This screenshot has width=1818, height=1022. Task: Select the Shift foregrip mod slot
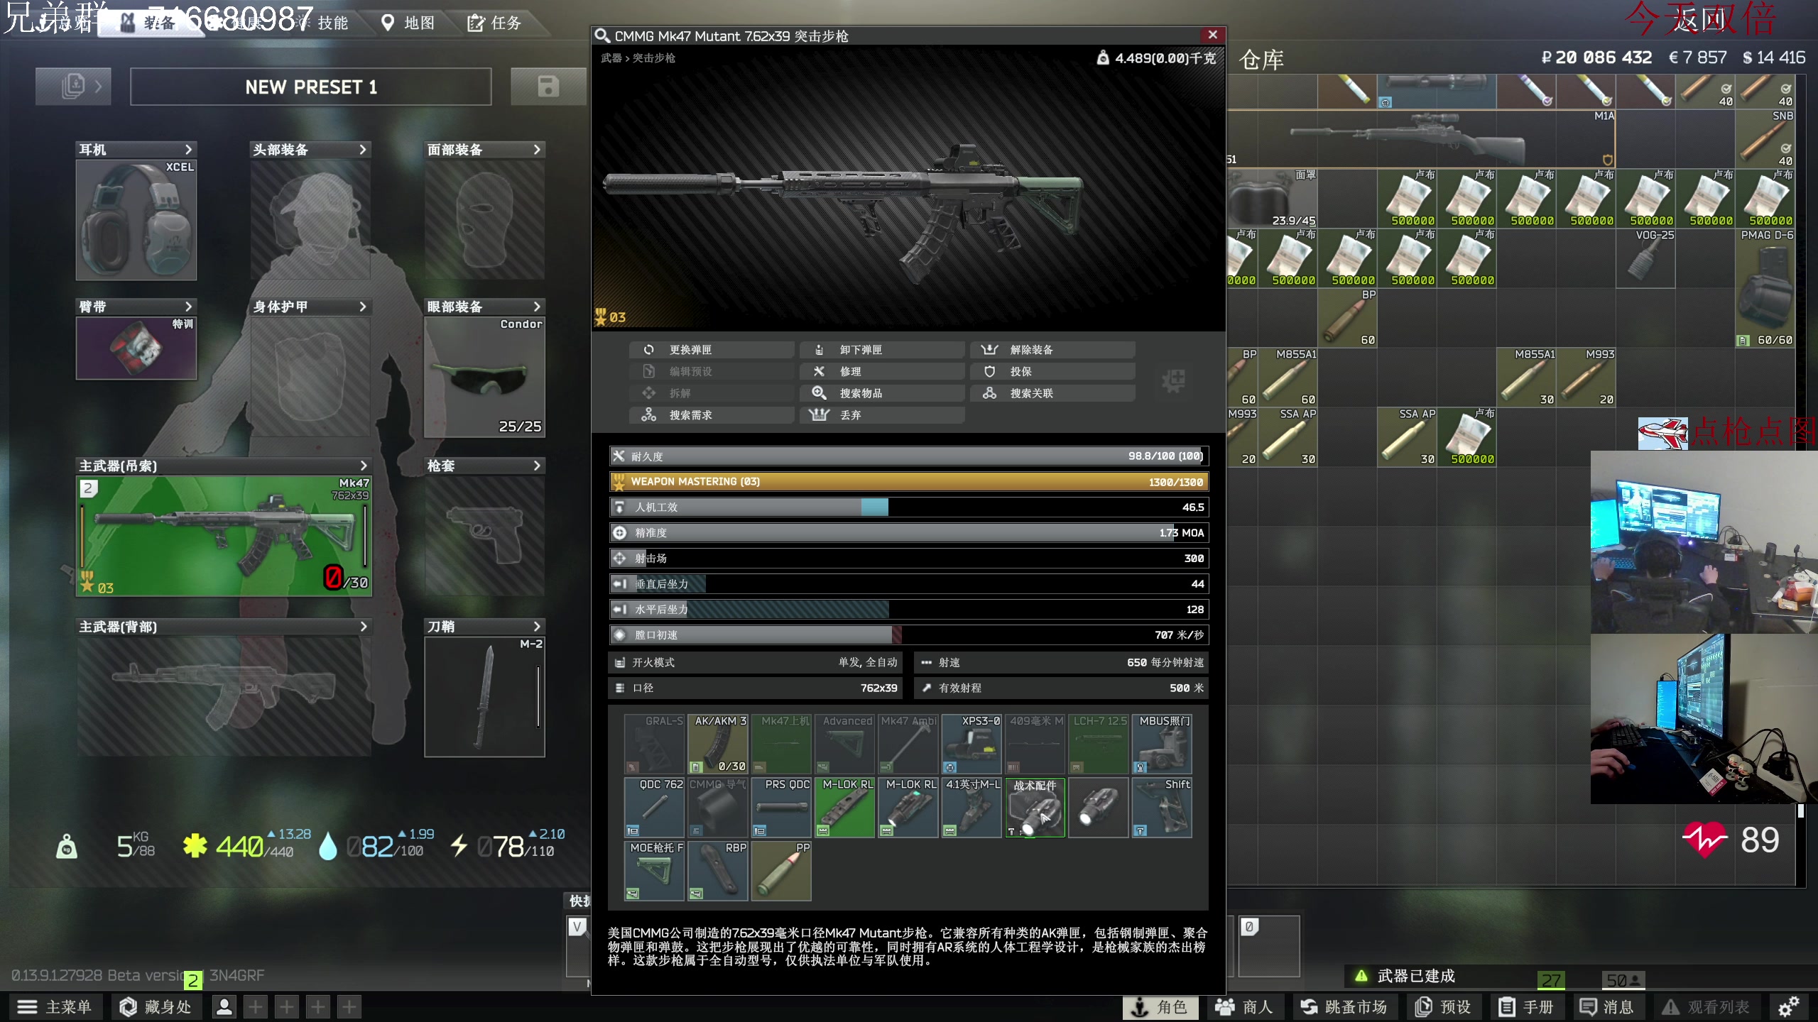click(1162, 808)
